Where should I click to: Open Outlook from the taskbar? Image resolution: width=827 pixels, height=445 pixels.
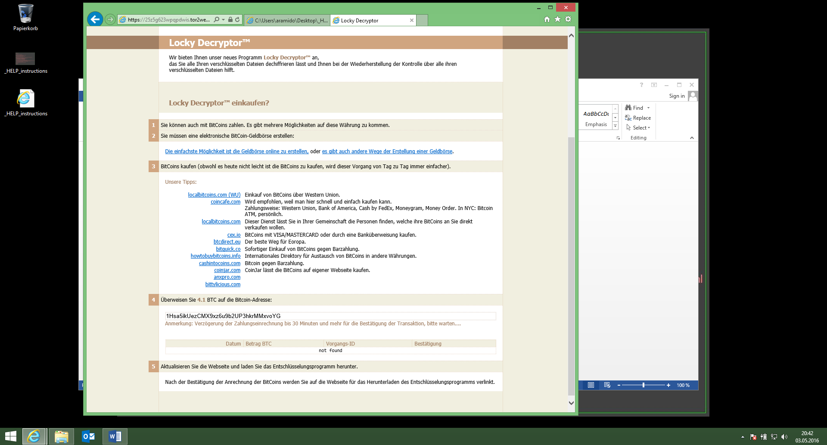tap(88, 436)
